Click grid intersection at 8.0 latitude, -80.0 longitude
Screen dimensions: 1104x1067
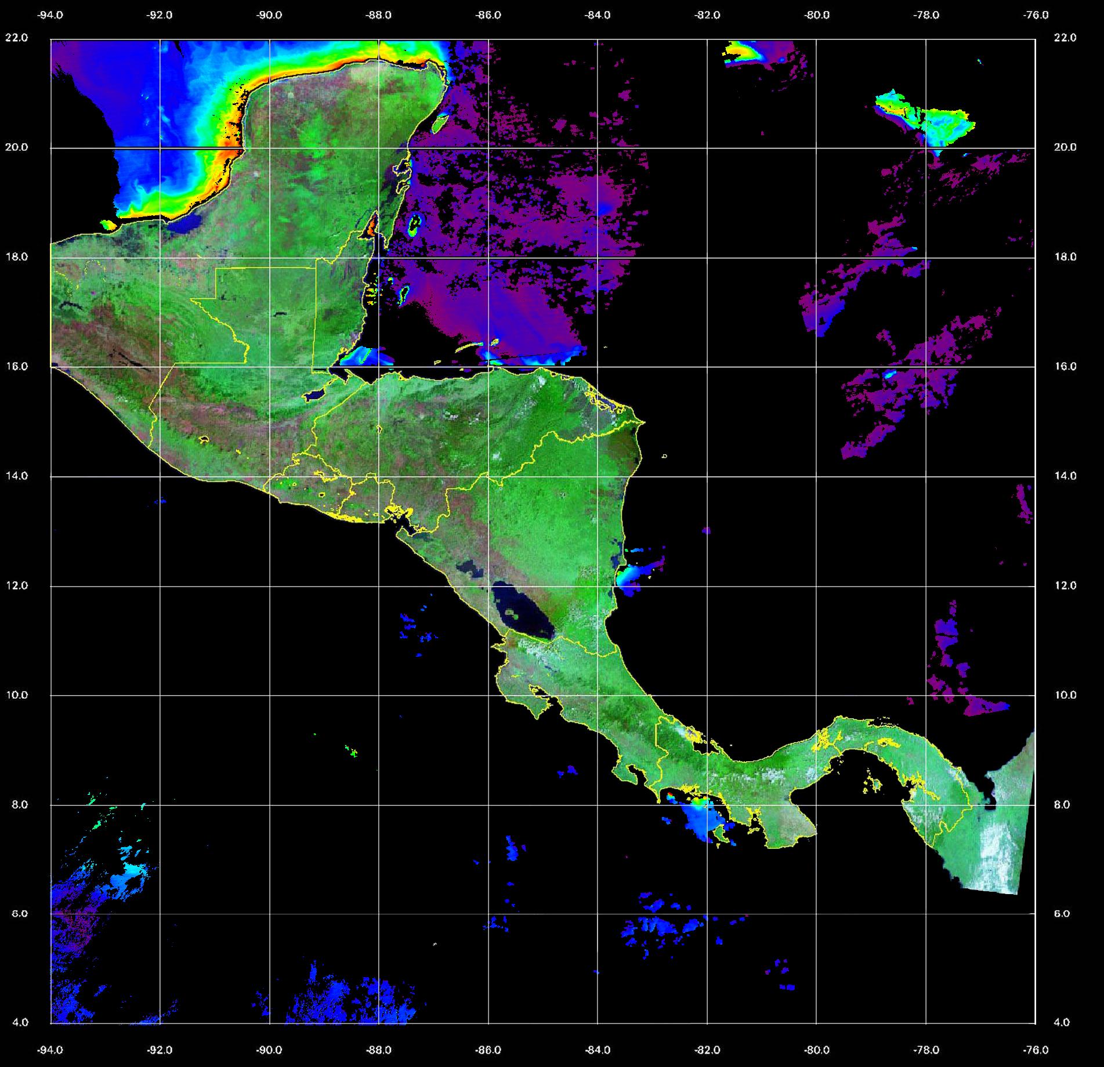[816, 805]
